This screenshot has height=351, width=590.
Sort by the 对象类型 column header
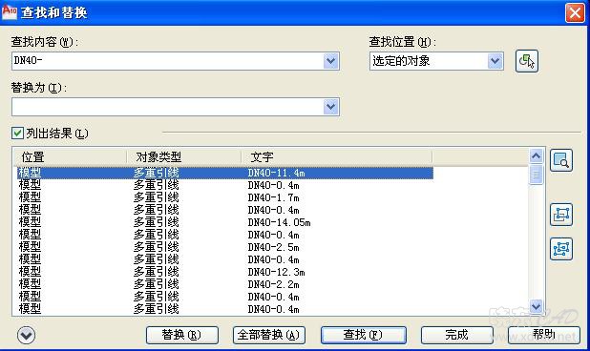click(x=183, y=157)
